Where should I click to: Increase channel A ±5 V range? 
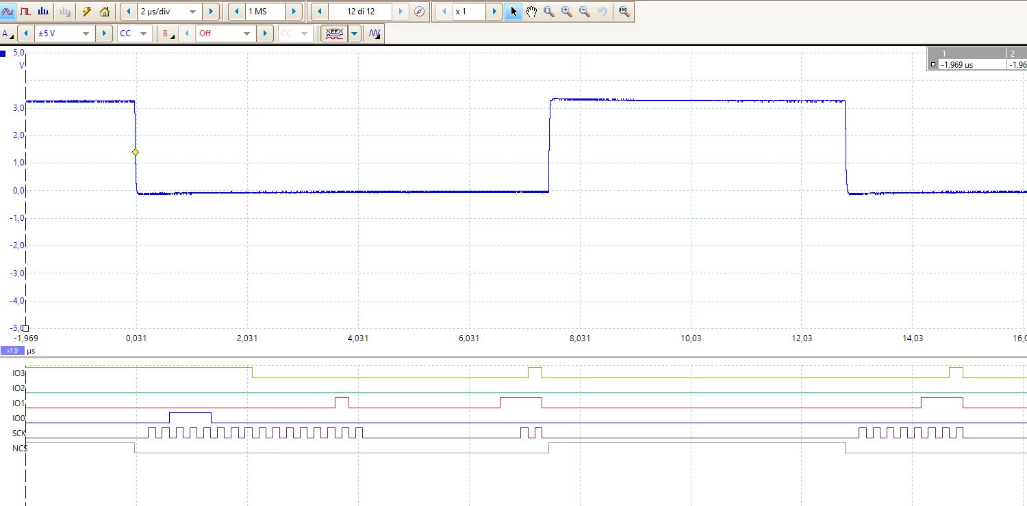tap(104, 34)
